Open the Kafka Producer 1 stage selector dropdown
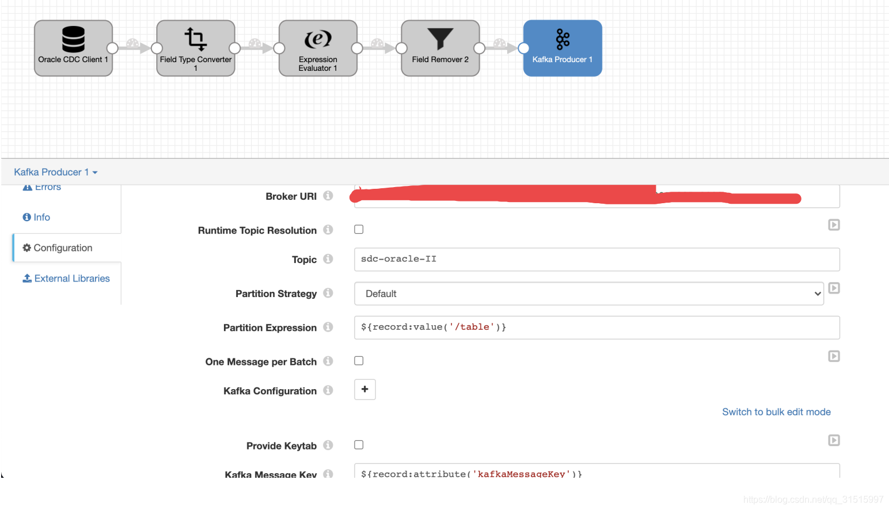 coord(56,172)
